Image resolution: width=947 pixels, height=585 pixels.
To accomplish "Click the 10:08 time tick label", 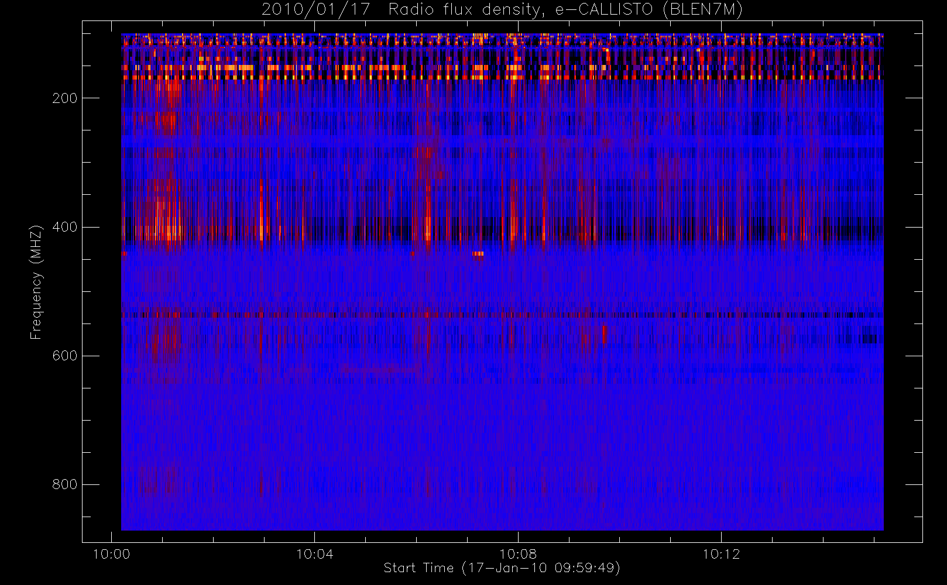I will (518, 554).
